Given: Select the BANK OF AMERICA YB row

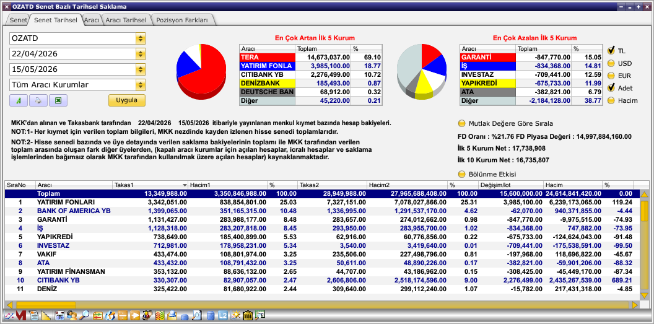Looking at the screenshot, I should [323, 211].
